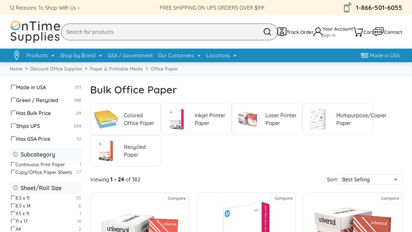Click the HP paper product image
The image size is (412, 232).
[x=246, y=217]
